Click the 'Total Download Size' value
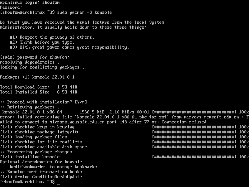249x187 pixels. coord(67,87)
